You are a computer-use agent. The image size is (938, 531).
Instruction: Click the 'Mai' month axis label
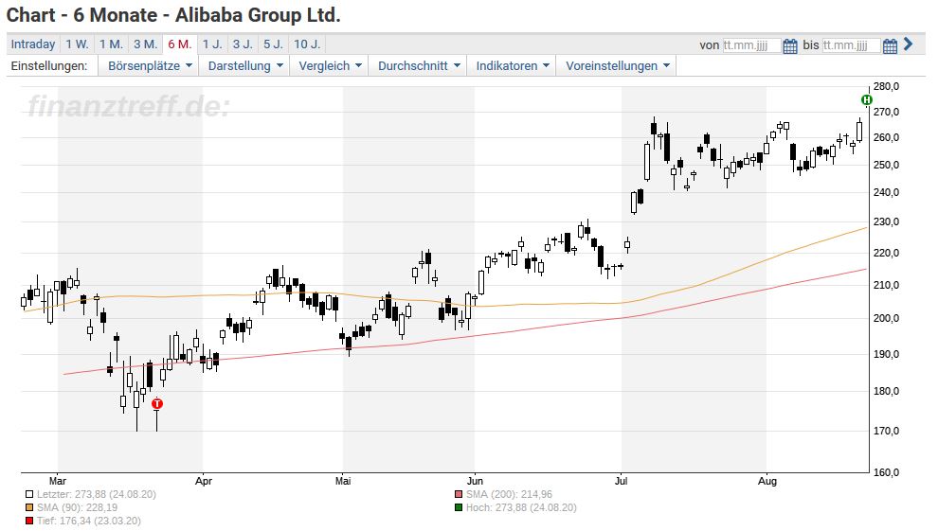coord(343,481)
